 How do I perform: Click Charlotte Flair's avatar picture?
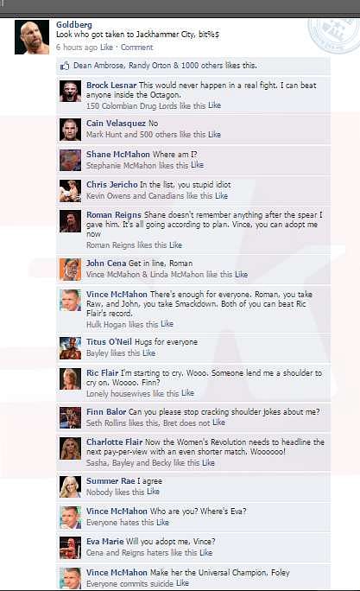[70, 448]
